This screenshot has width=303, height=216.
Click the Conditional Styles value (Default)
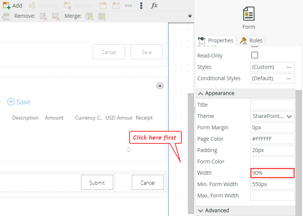[x=262, y=78]
